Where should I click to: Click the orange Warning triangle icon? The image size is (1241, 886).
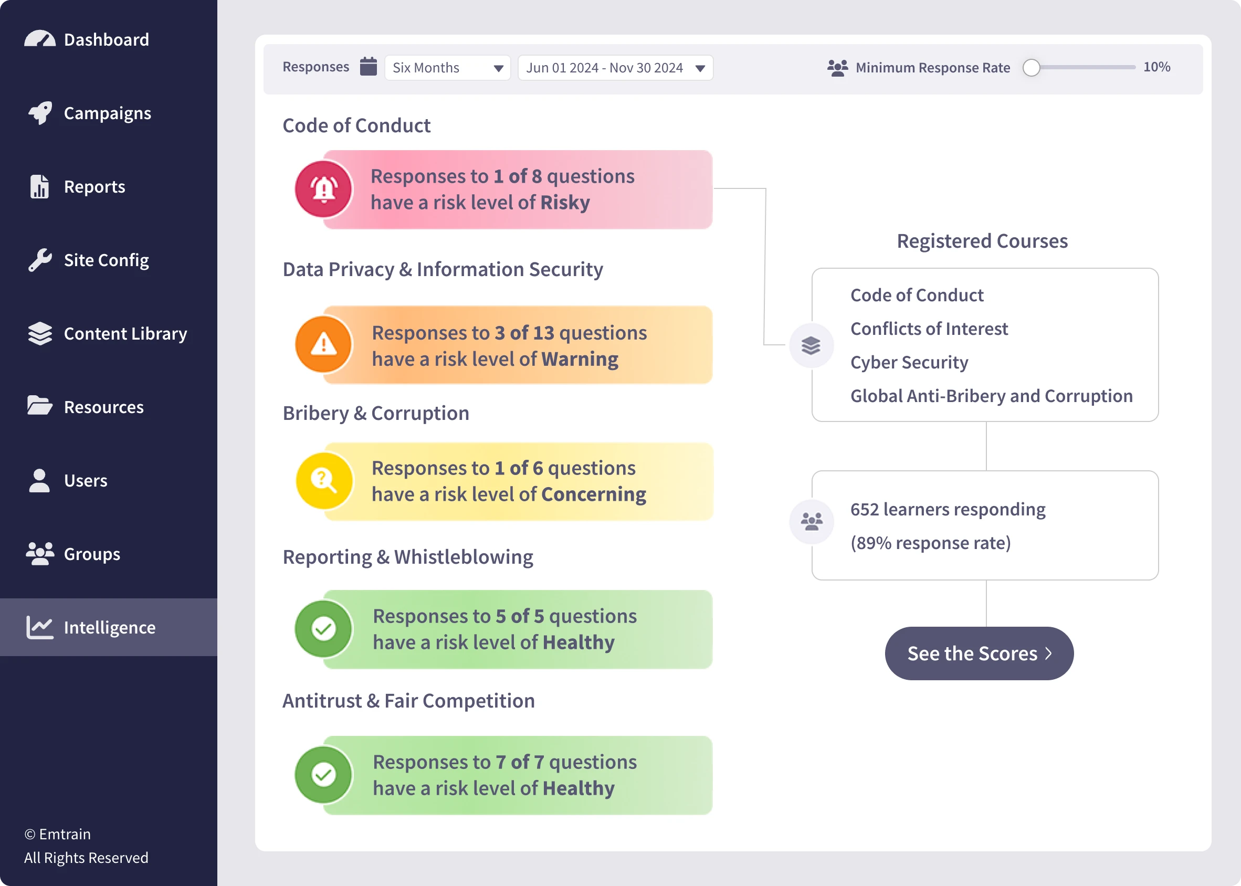click(x=323, y=345)
